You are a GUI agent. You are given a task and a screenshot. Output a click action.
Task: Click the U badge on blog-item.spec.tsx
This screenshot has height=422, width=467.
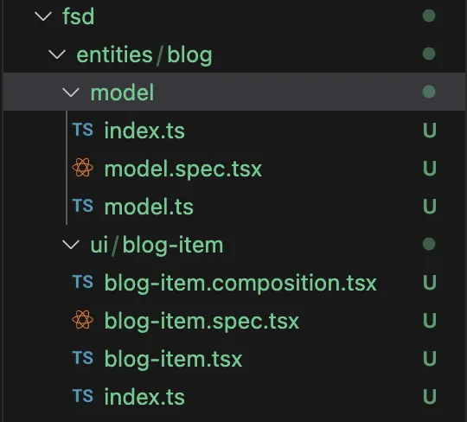pos(430,321)
